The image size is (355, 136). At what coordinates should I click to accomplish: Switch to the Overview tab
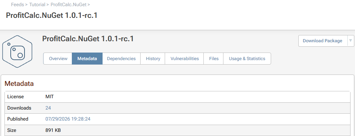(x=58, y=58)
